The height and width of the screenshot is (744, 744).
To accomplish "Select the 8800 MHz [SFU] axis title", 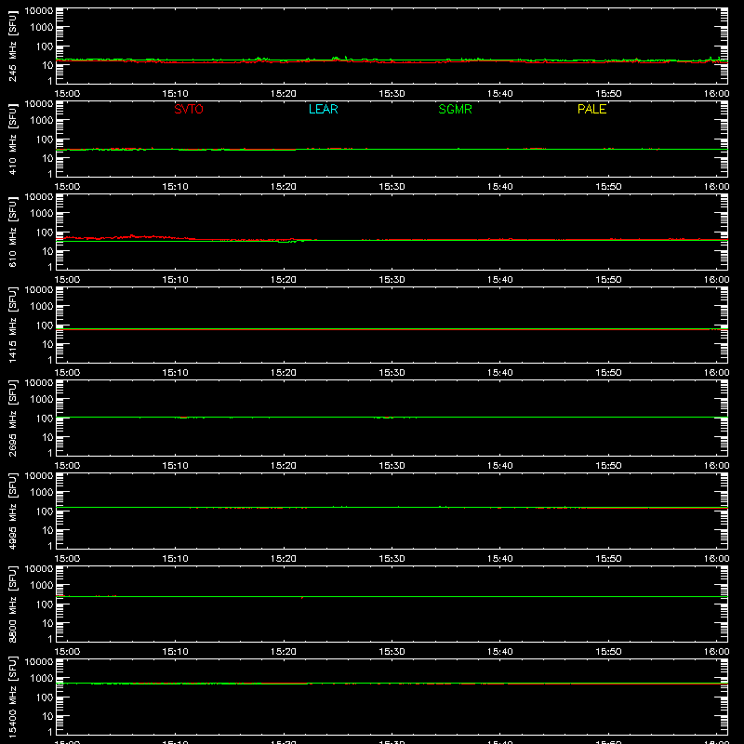I will (12, 604).
